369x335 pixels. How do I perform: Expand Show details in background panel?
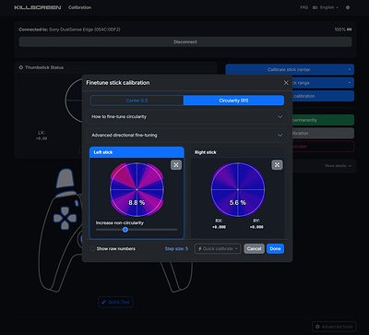click(x=339, y=166)
